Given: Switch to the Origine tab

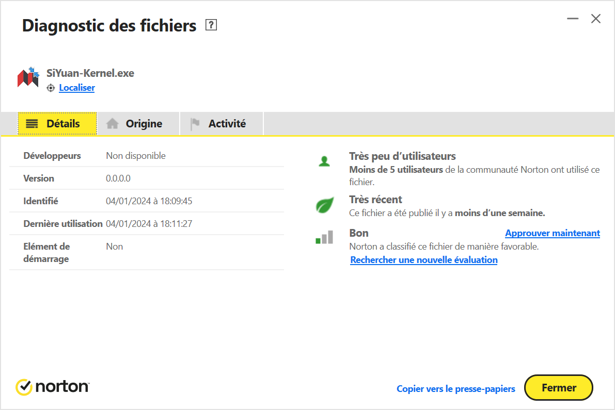Looking at the screenshot, I should click(x=138, y=124).
